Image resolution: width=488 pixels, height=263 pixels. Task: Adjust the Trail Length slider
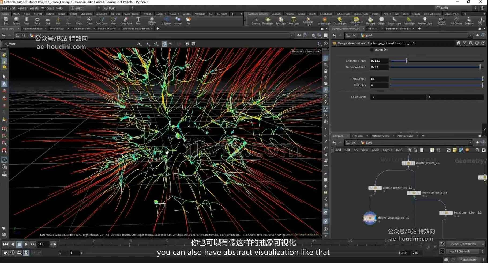pos(437,79)
